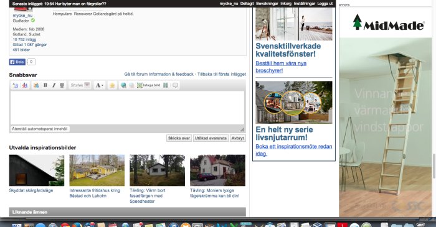Toggle italic formatting in Snabbsvar editor
The image size is (436, 227).
tap(54, 85)
